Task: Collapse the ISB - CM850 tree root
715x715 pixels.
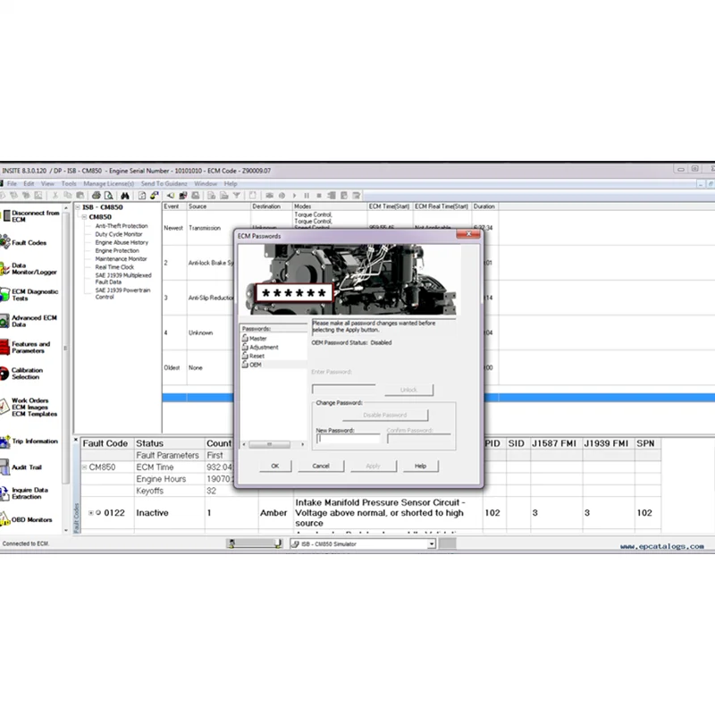Action: tap(78, 207)
